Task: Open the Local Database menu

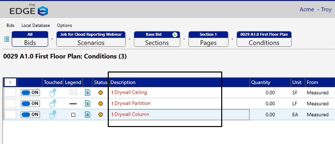Action: click(35, 25)
